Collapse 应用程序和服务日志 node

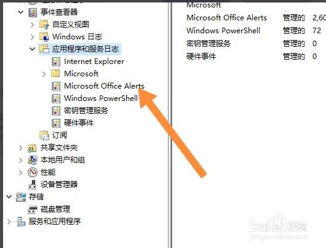tap(32, 49)
